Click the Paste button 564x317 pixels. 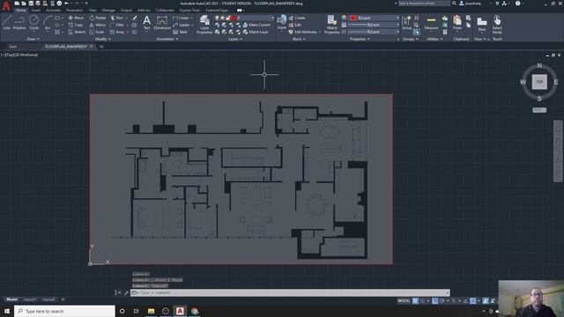tap(457, 23)
